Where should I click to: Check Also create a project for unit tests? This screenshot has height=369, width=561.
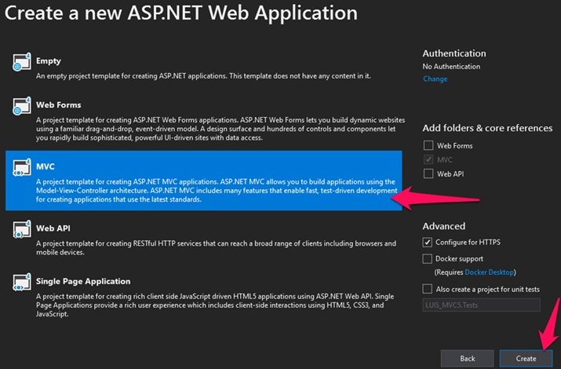click(x=428, y=289)
